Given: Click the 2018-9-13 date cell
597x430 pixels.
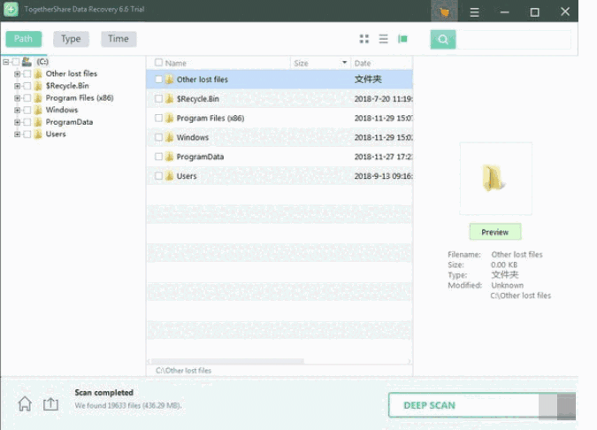Looking at the screenshot, I should [x=383, y=176].
